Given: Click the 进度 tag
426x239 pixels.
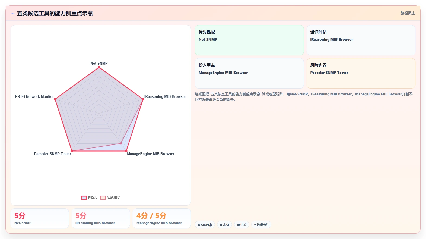Looking at the screenshot, I should coord(241,225).
